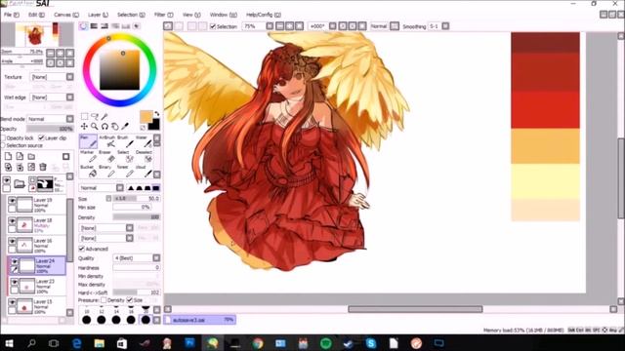Viewport: 625px width, 351px height.
Task: Open the Help/Config menu
Action: 263,15
